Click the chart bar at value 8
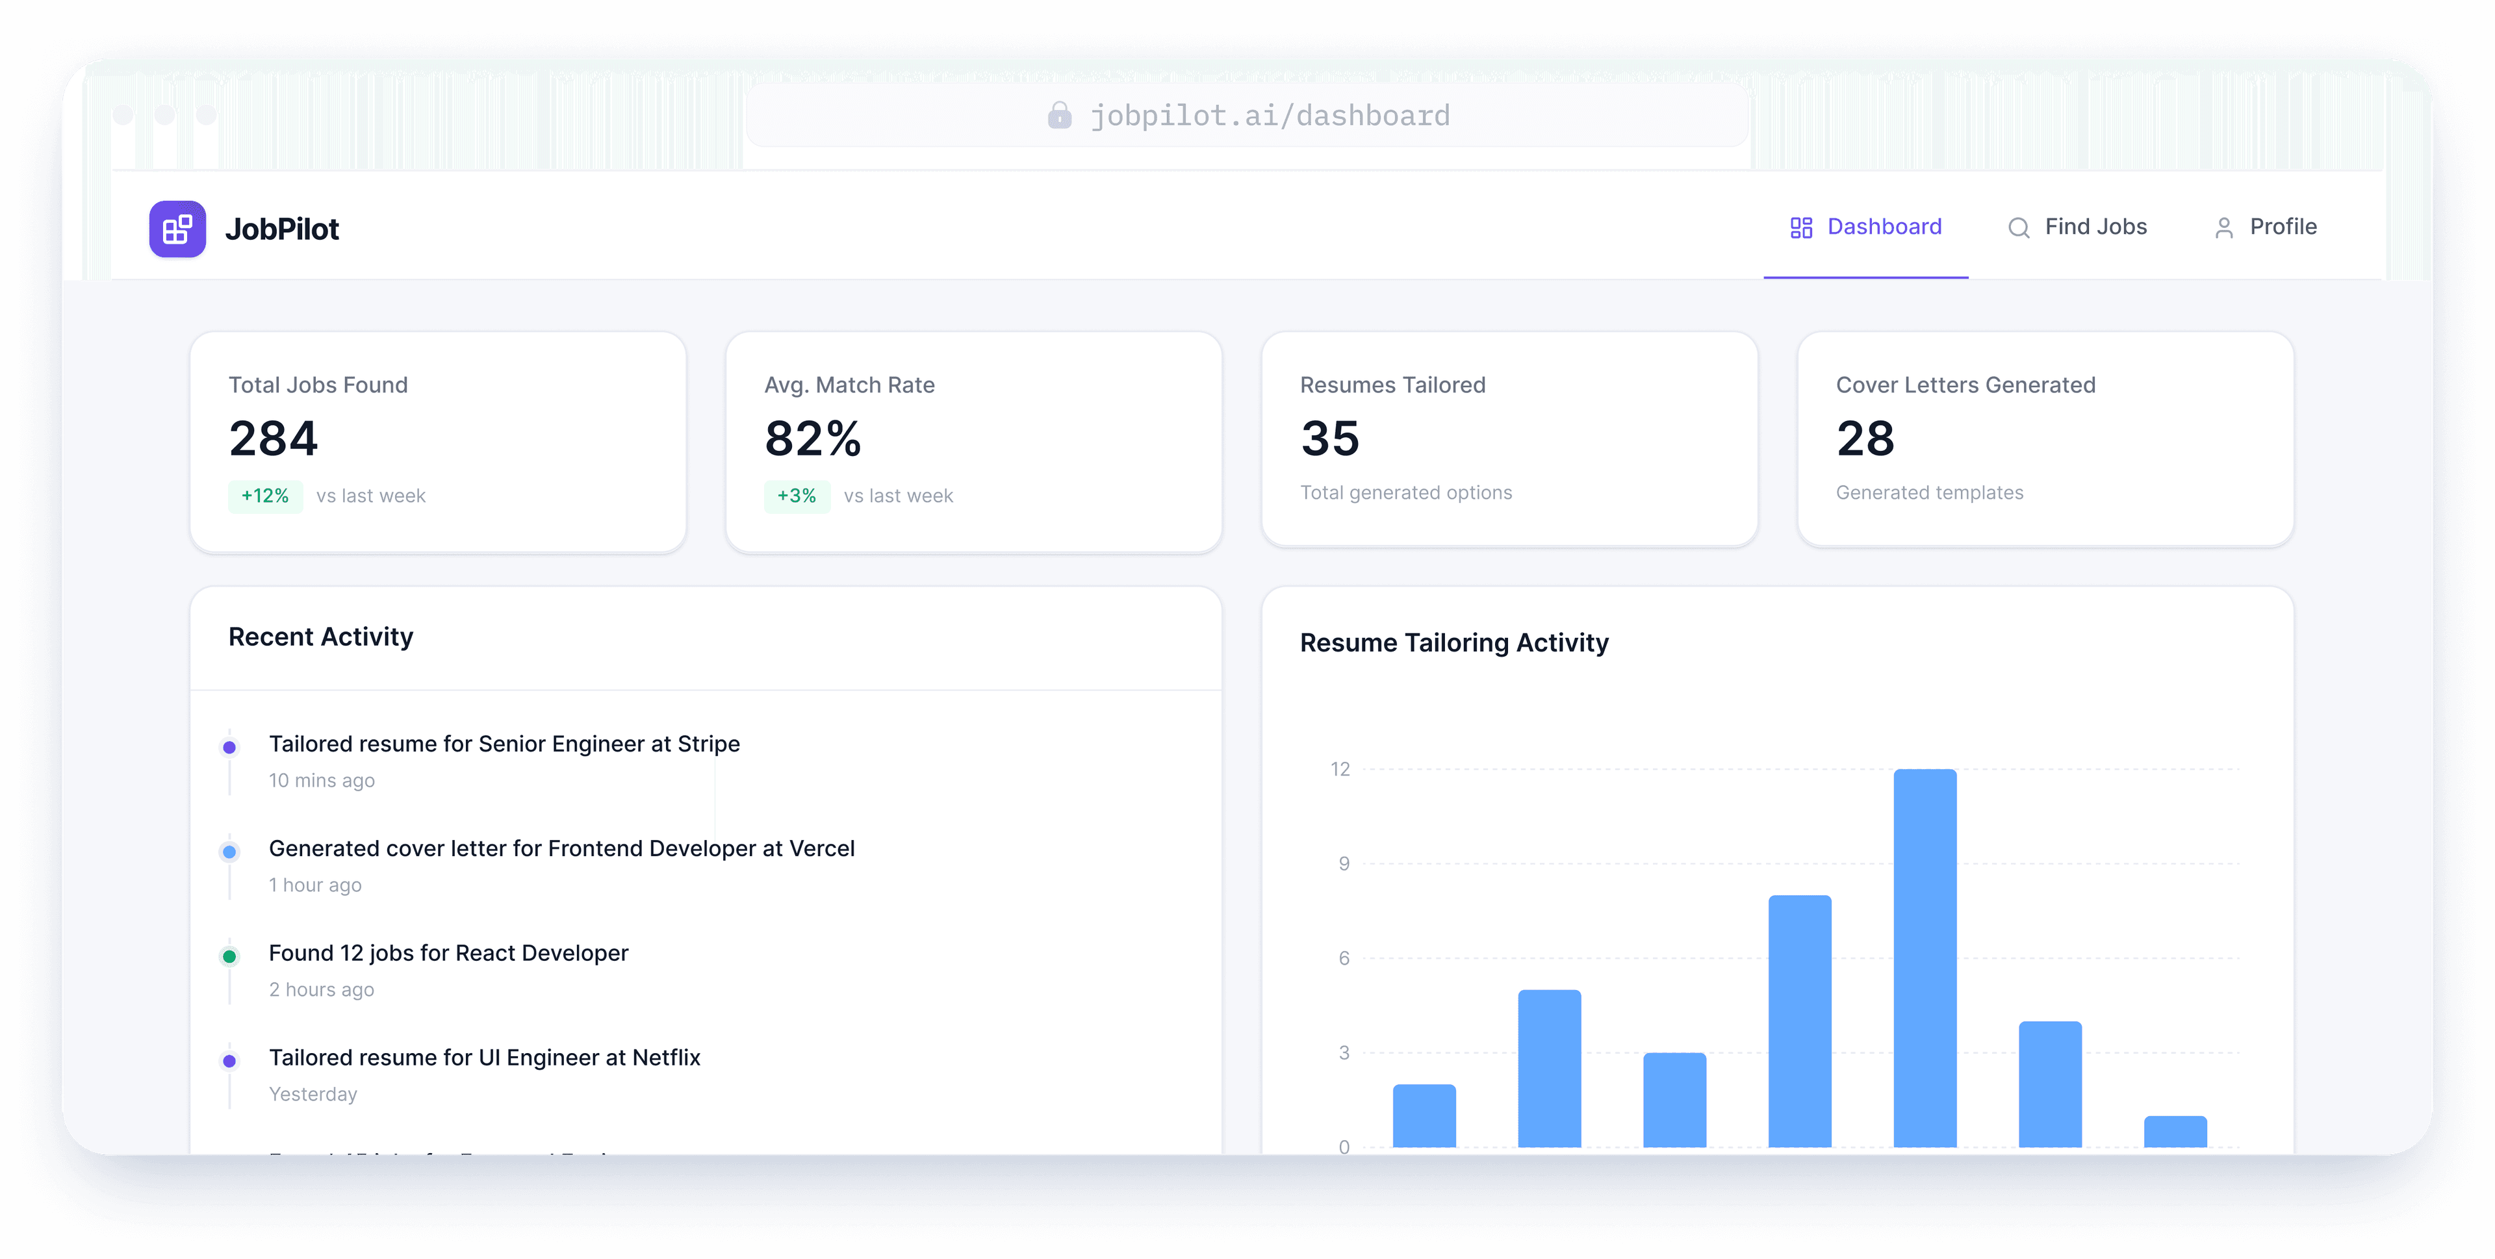This screenshot has width=2495, height=1259. click(x=1800, y=1022)
